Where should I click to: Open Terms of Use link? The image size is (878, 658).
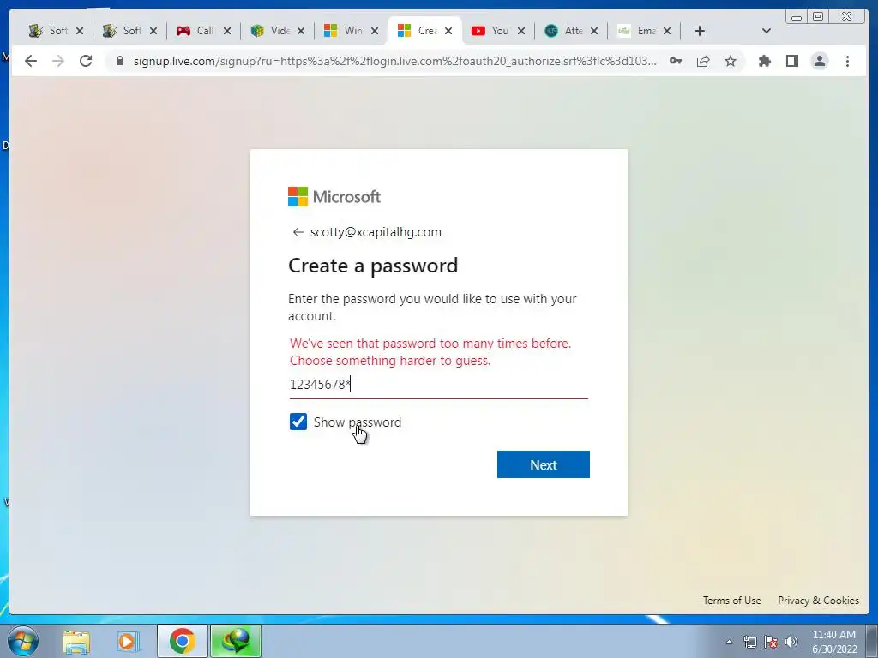tap(731, 601)
